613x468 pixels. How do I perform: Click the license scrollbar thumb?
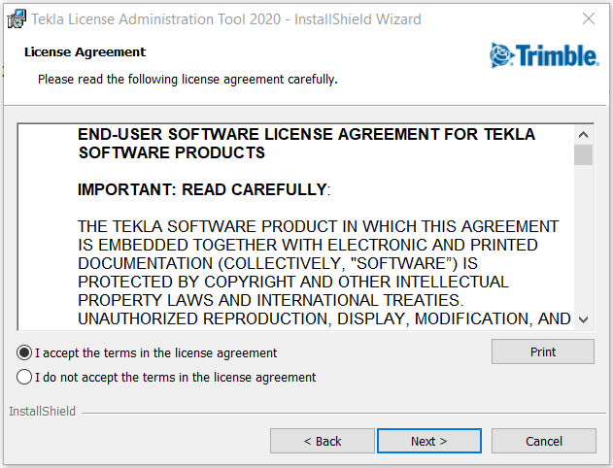coord(583,154)
